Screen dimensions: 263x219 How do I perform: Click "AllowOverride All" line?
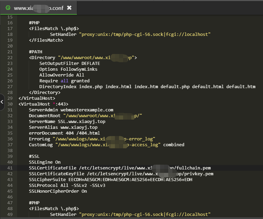[62, 75]
